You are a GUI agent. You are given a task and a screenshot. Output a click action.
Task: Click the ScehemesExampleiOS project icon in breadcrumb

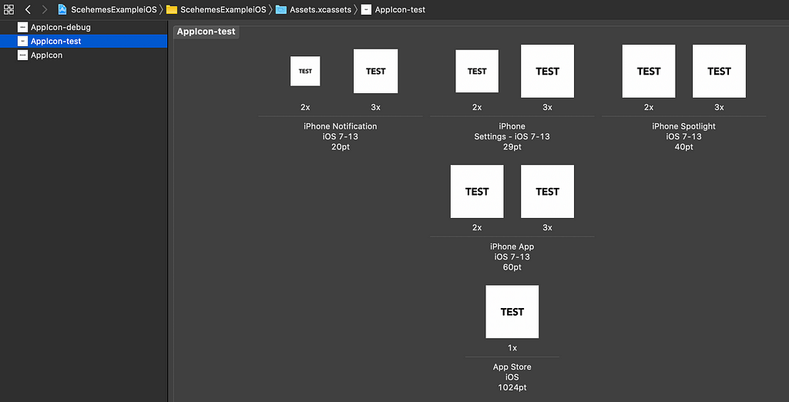[62, 9]
